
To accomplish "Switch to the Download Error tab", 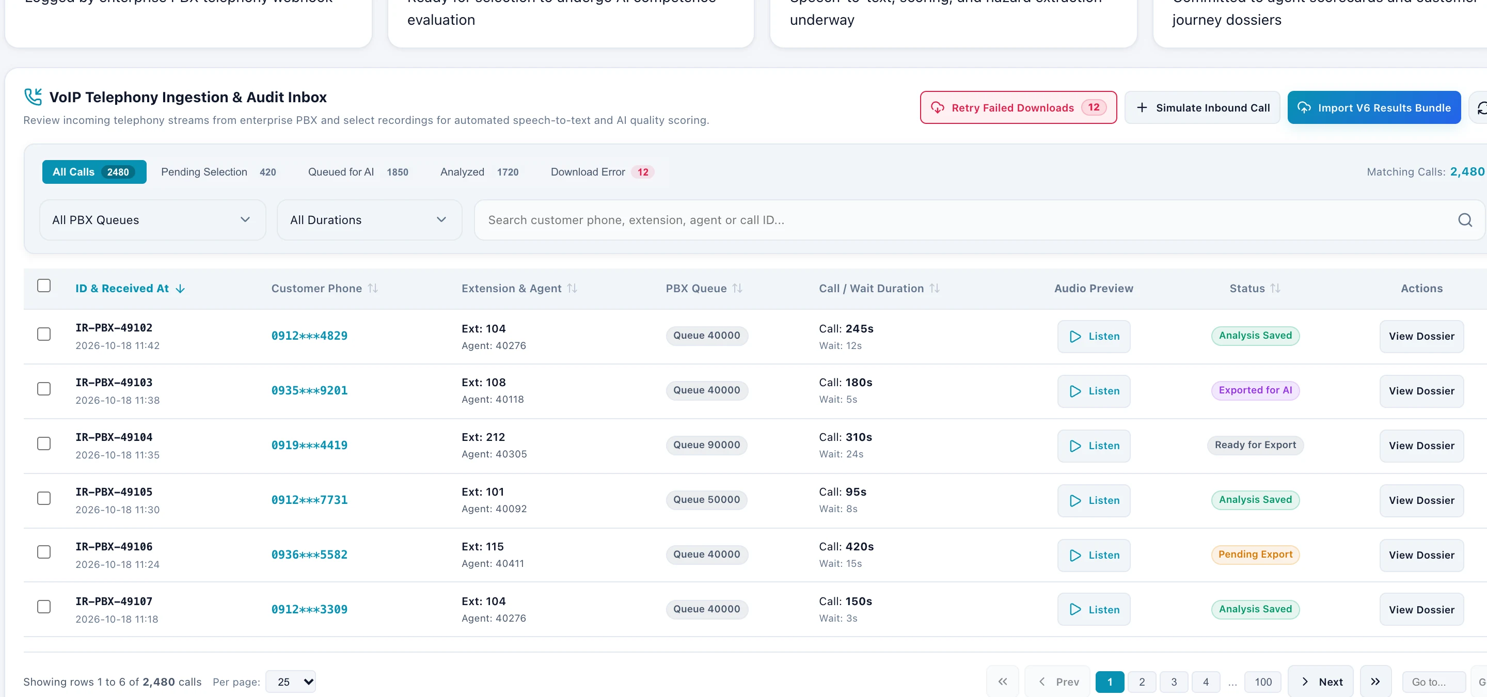I will tap(602, 172).
